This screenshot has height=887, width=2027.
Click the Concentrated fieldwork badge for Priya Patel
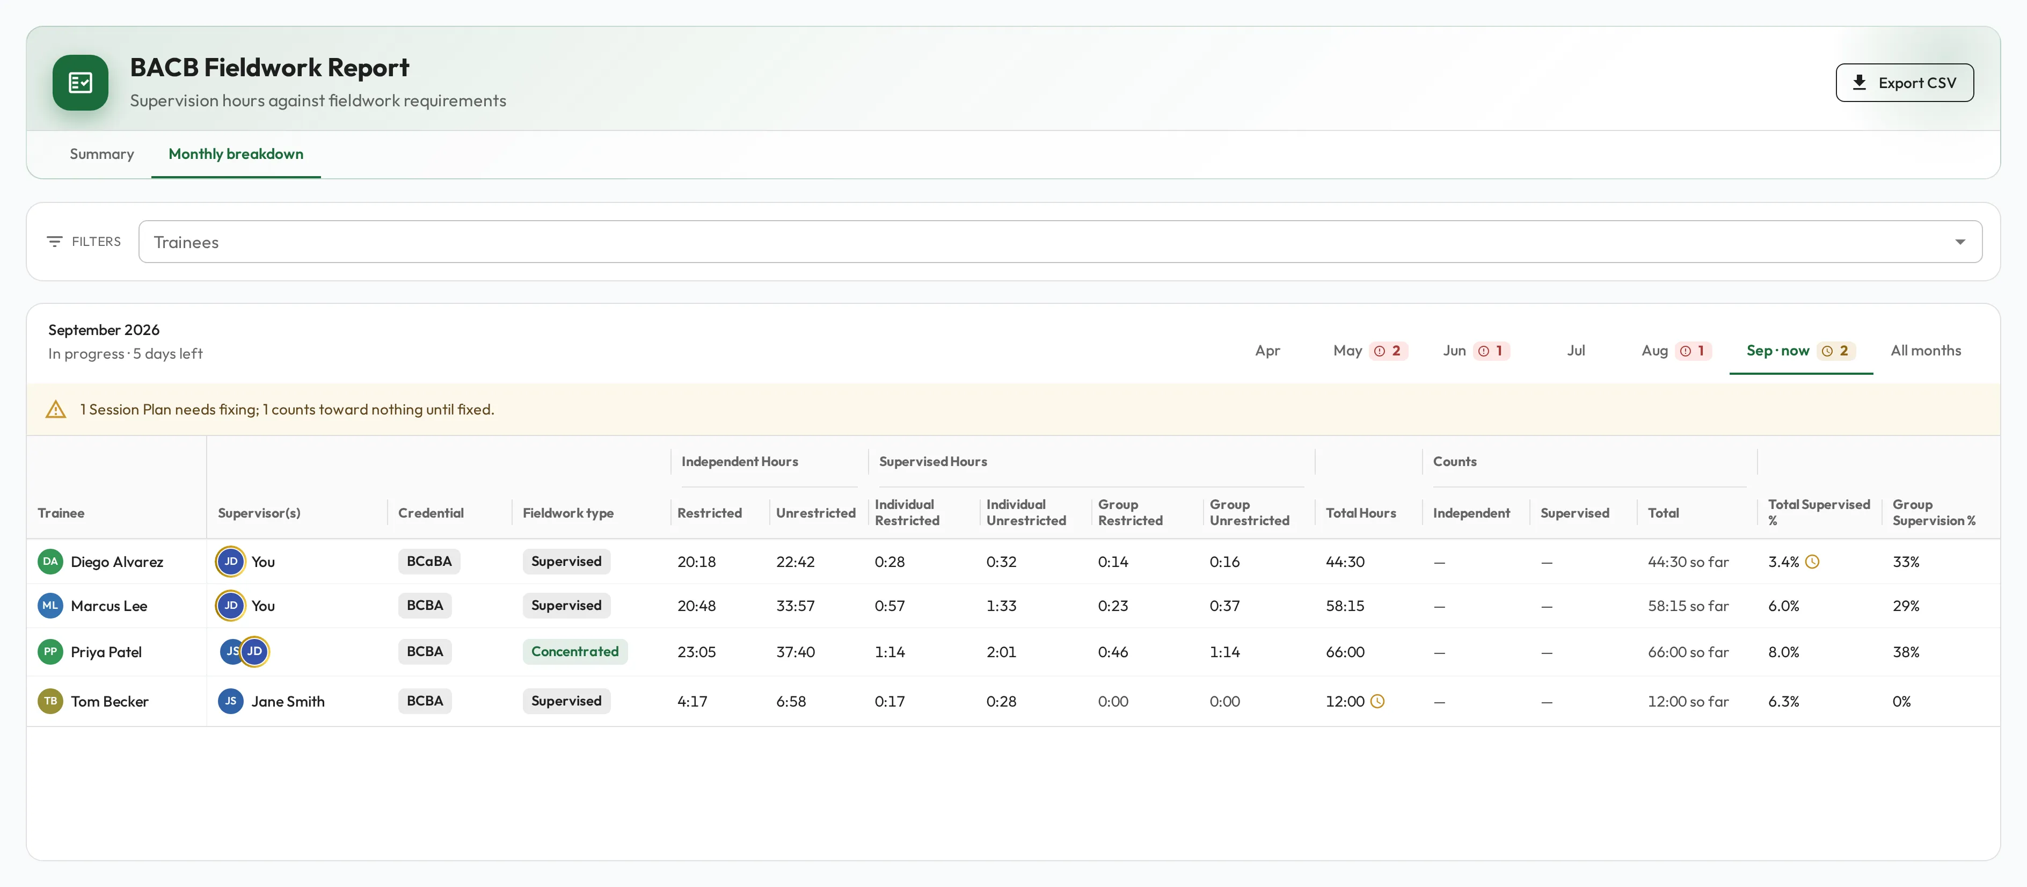pos(574,652)
